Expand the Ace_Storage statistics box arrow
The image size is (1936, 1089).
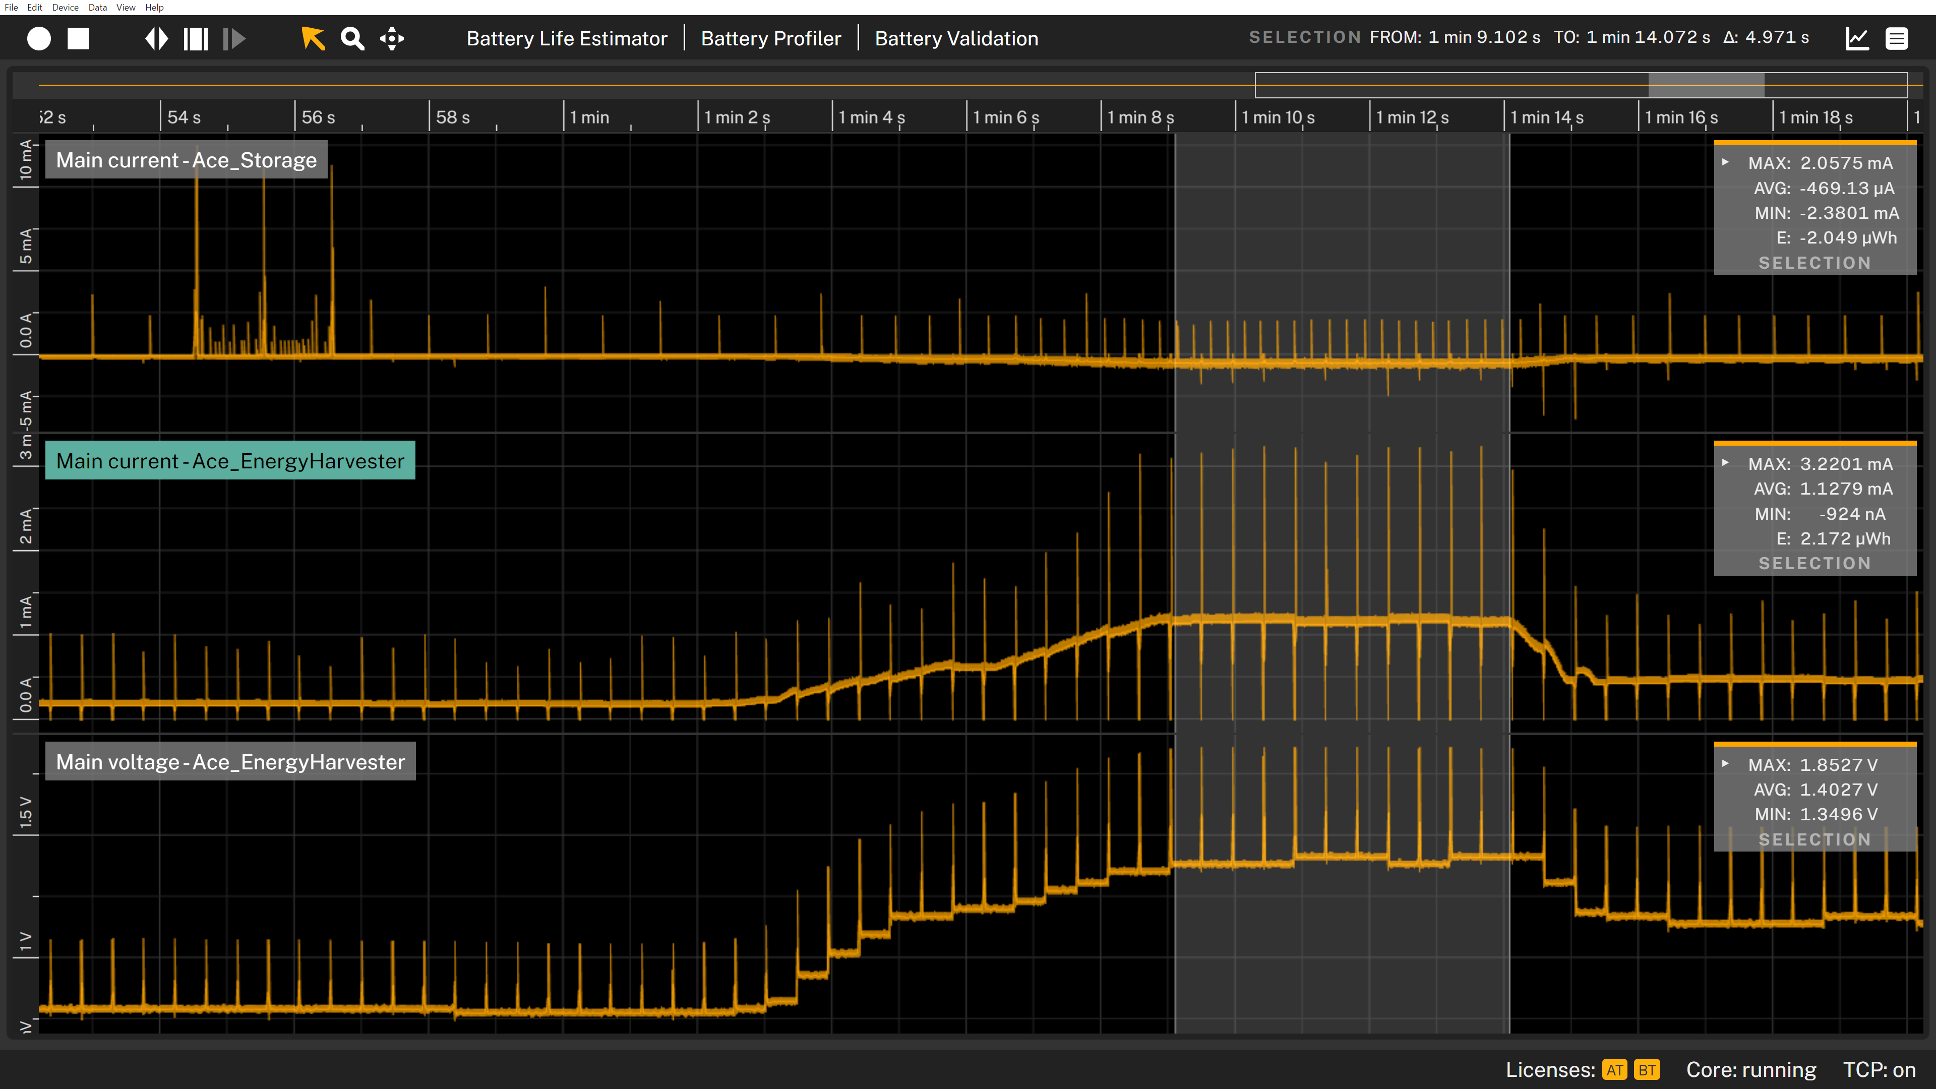(1726, 162)
